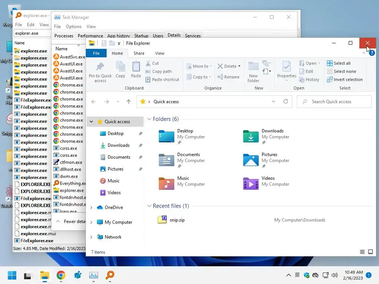
Task: Click the Copy ribbon icon
Action: tap(120, 67)
